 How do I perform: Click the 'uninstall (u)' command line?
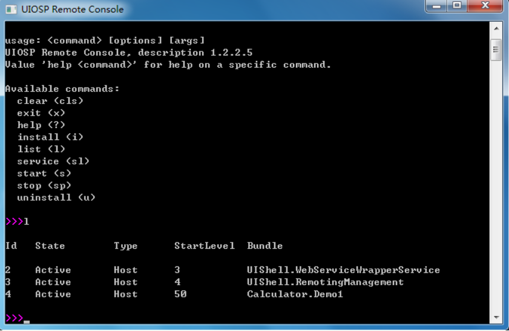(x=56, y=198)
